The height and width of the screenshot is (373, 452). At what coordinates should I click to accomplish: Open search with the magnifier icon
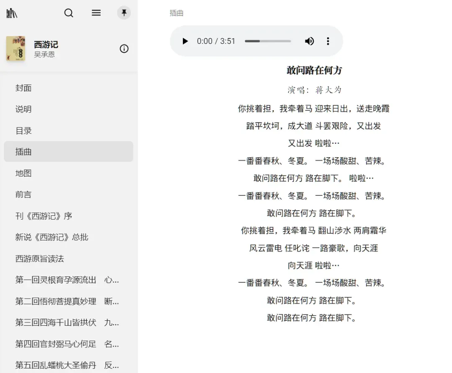point(69,13)
